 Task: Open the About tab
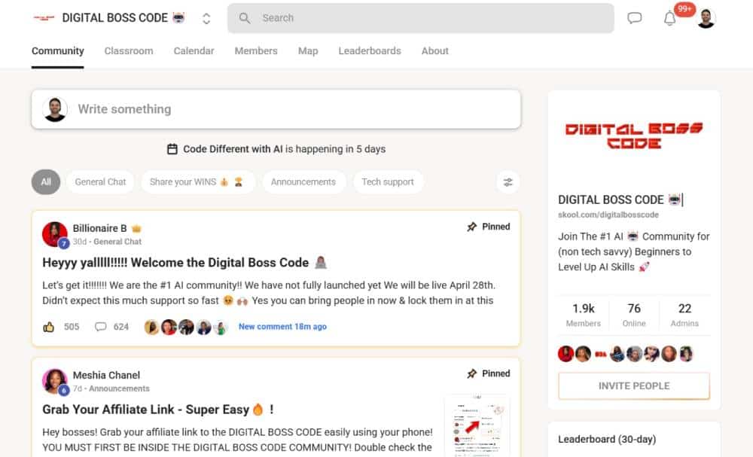click(435, 51)
